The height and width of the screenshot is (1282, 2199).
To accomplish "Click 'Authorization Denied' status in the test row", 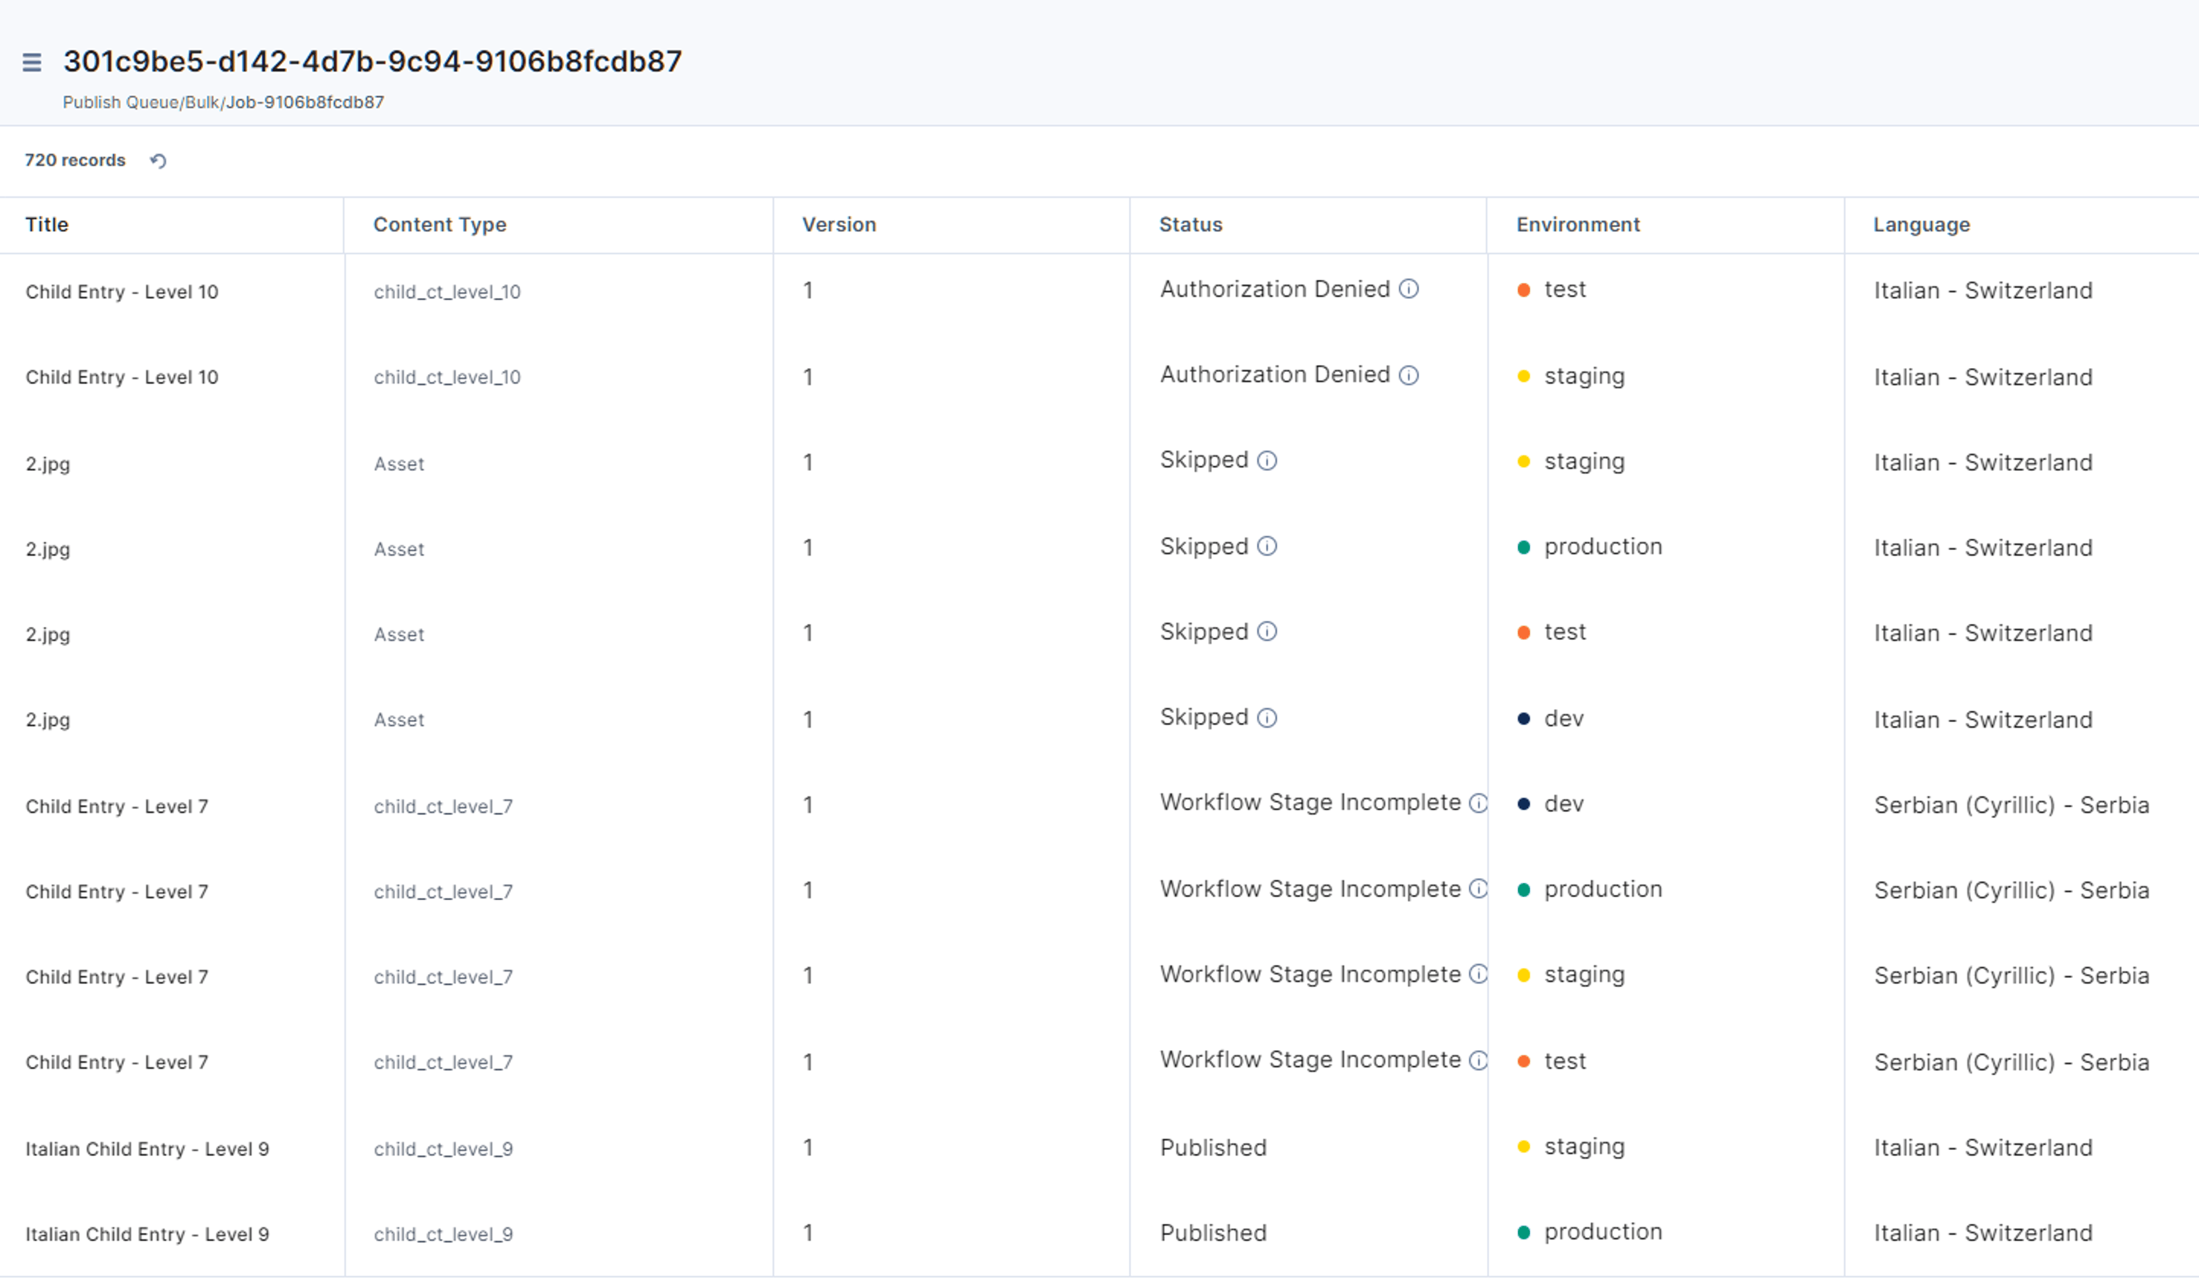I will tap(1275, 290).
